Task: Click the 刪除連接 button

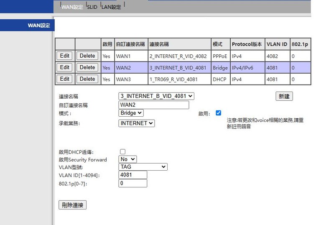Action: (72, 205)
